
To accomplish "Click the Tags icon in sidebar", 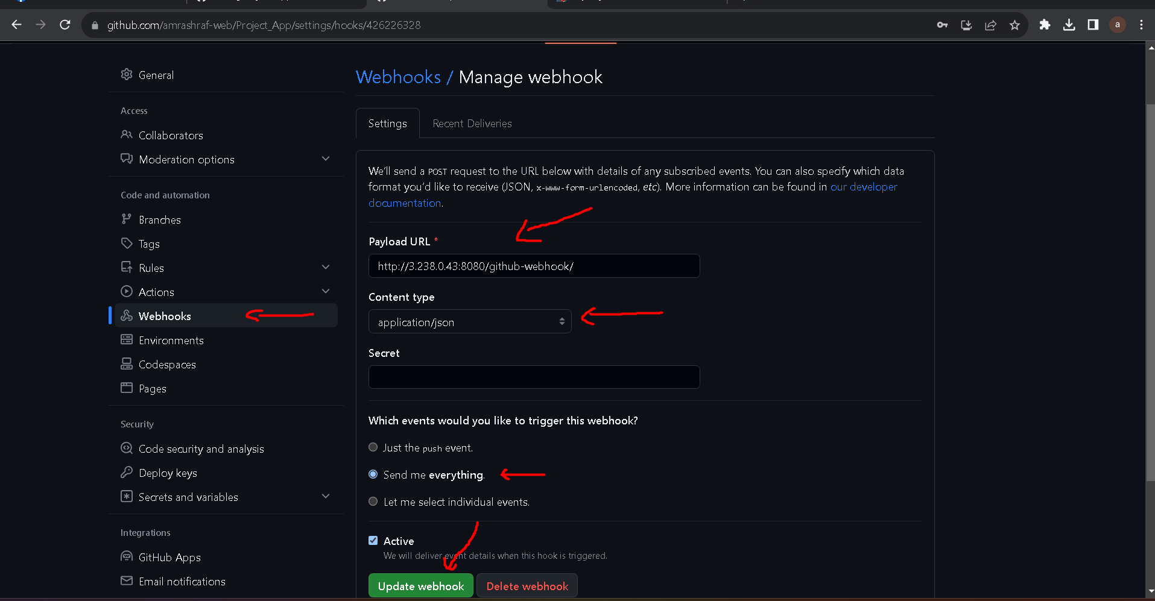I will tap(127, 244).
